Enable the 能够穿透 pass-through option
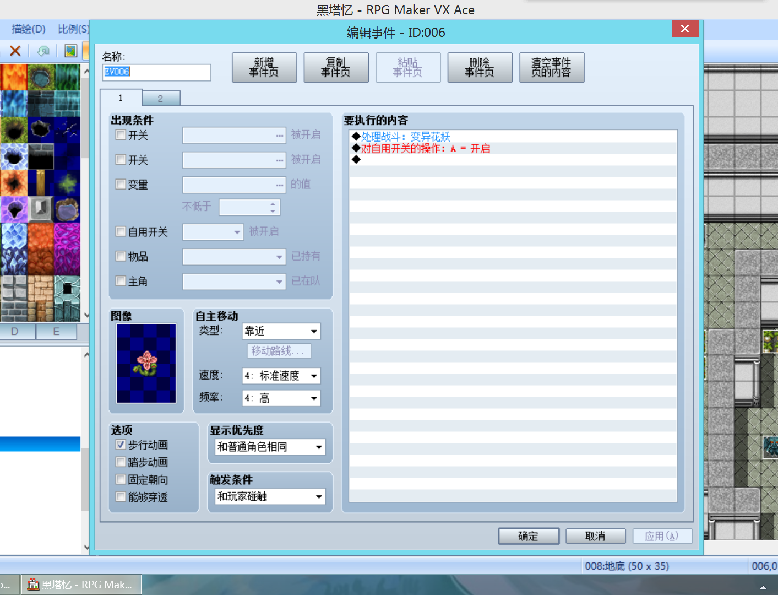Image resolution: width=778 pixels, height=595 pixels. (121, 497)
